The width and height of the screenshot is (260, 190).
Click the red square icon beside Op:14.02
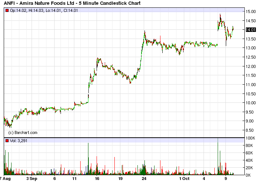tap(7, 10)
